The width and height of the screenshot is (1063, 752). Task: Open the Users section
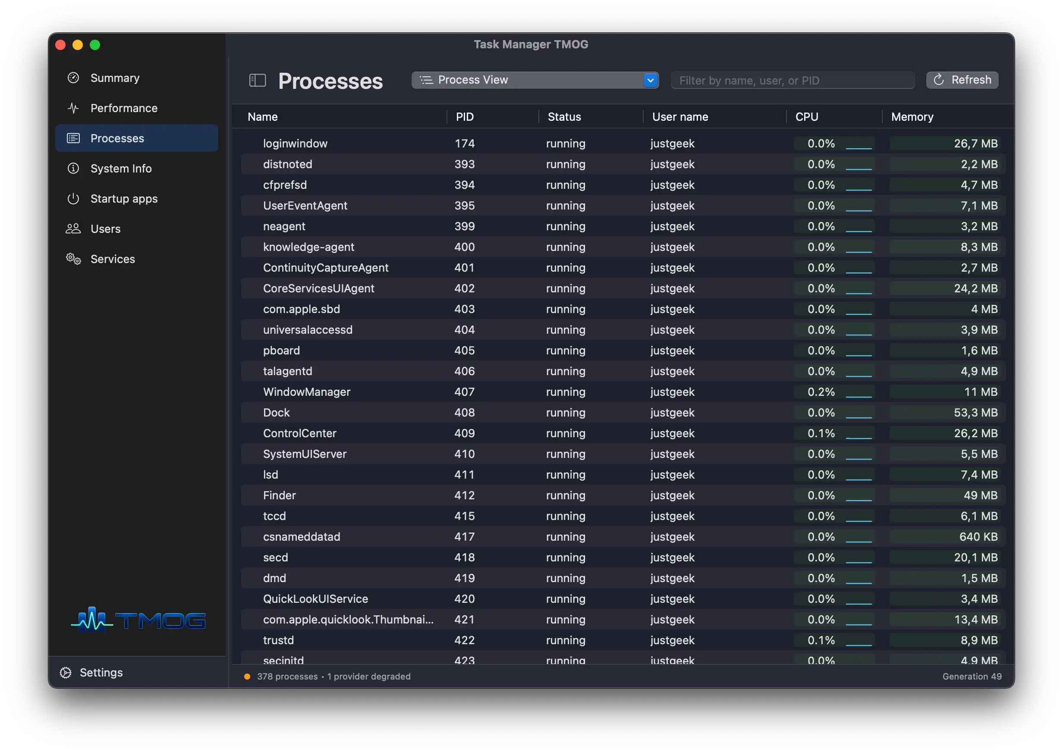pos(137,228)
